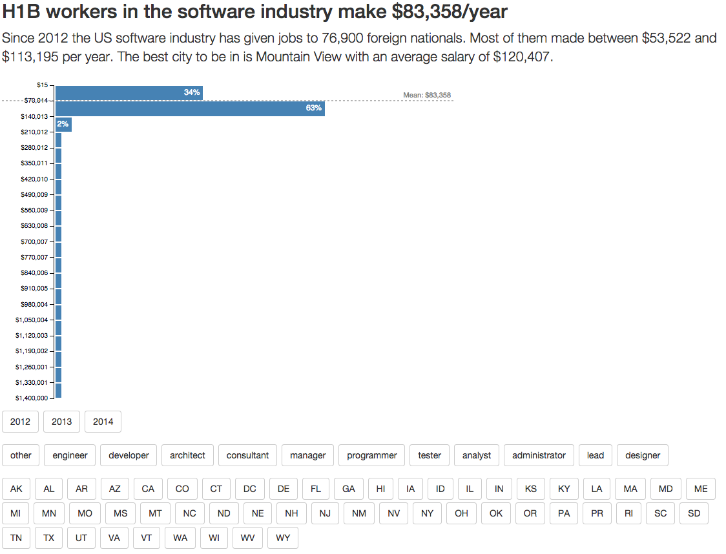This screenshot has width=726, height=554.
Task: Filter by Wyoming (WY) state
Action: (283, 538)
